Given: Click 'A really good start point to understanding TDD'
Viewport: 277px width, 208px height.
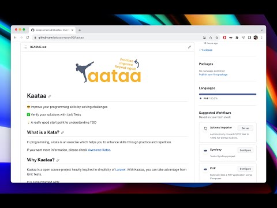Looking at the screenshot, I should 62,122.
